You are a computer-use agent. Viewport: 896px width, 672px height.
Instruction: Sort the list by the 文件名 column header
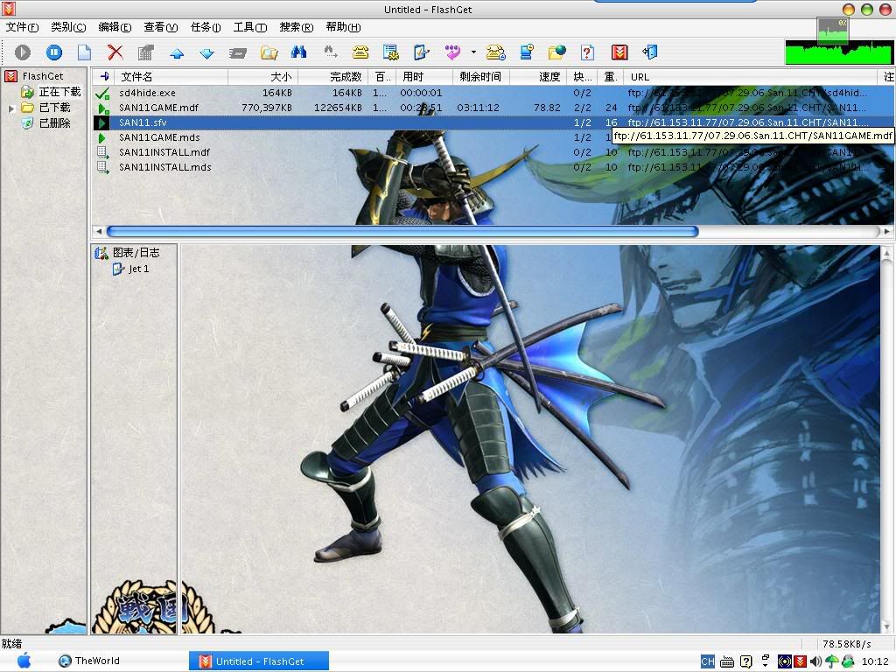pyautogui.click(x=171, y=77)
